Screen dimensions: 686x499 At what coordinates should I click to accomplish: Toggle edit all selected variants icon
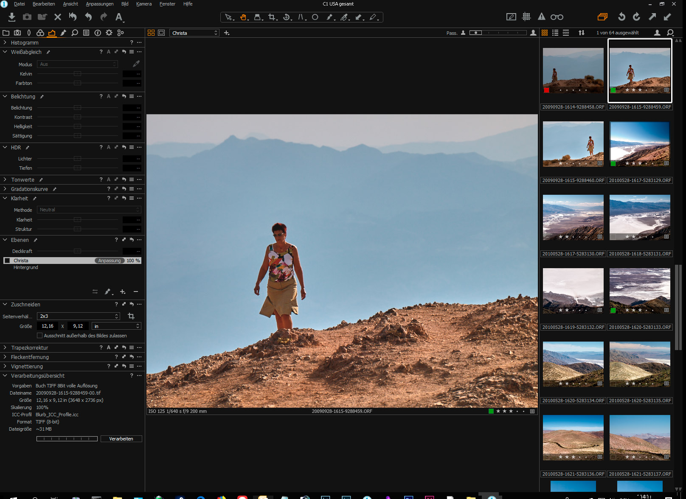pos(602,17)
